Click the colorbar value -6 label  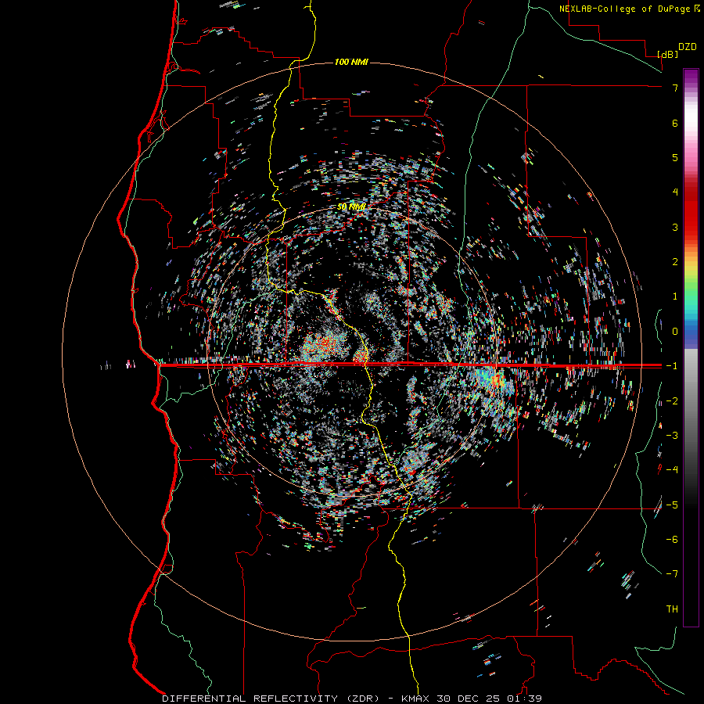[672, 539]
